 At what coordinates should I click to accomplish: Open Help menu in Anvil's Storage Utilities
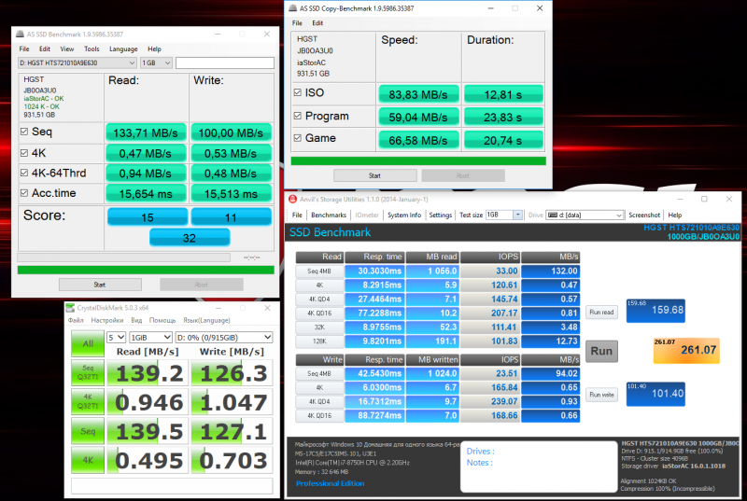pyautogui.click(x=674, y=216)
